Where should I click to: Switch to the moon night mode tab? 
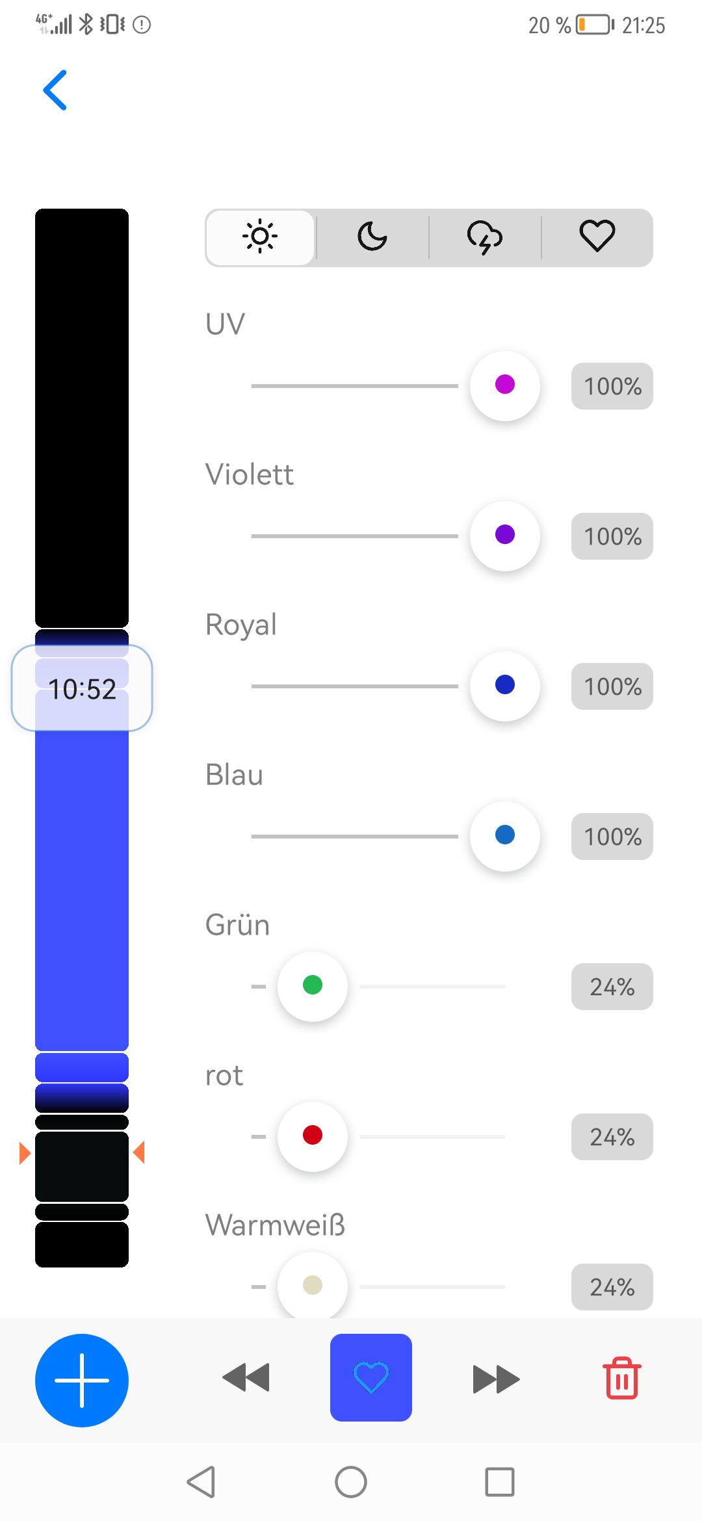point(372,237)
